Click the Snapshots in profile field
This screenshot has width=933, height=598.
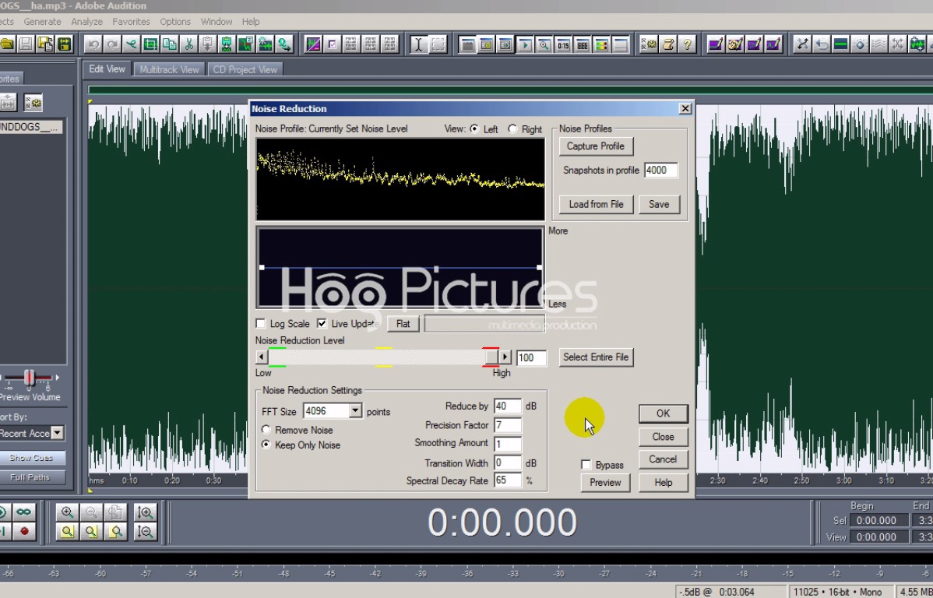click(660, 171)
